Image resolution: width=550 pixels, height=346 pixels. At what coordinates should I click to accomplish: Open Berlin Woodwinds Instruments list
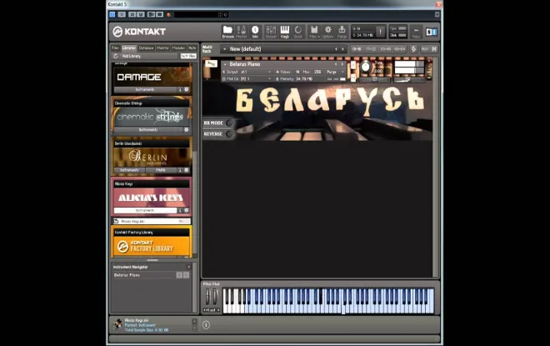point(129,170)
